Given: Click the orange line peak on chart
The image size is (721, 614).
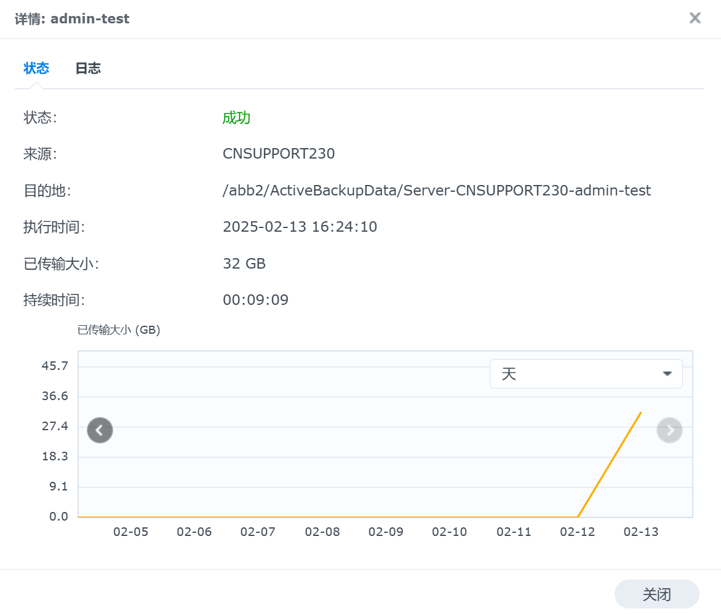Looking at the screenshot, I should tap(641, 413).
